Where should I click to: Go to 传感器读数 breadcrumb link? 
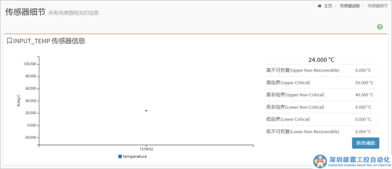click(x=350, y=6)
